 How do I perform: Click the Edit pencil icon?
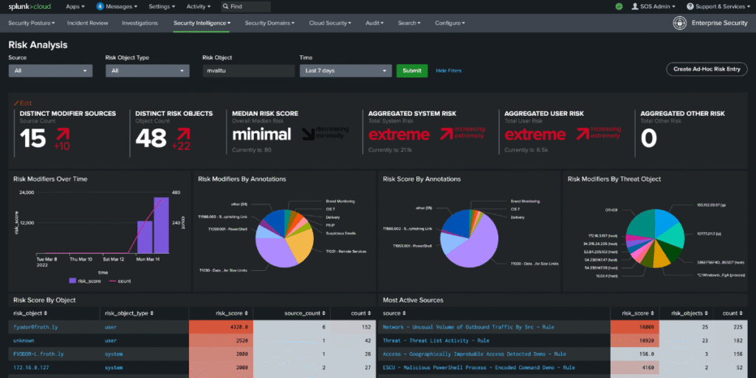16,103
